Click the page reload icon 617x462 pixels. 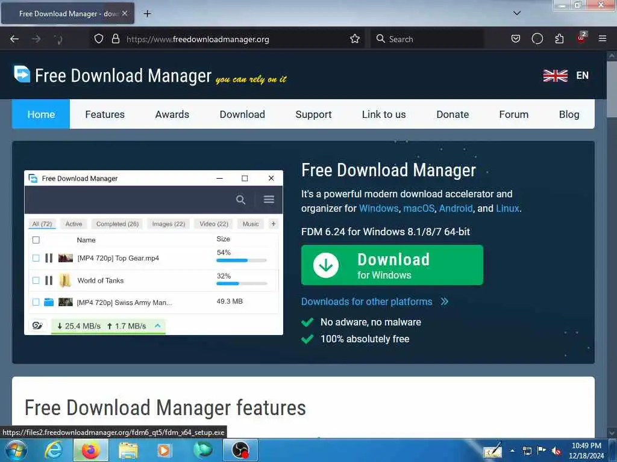(x=58, y=39)
